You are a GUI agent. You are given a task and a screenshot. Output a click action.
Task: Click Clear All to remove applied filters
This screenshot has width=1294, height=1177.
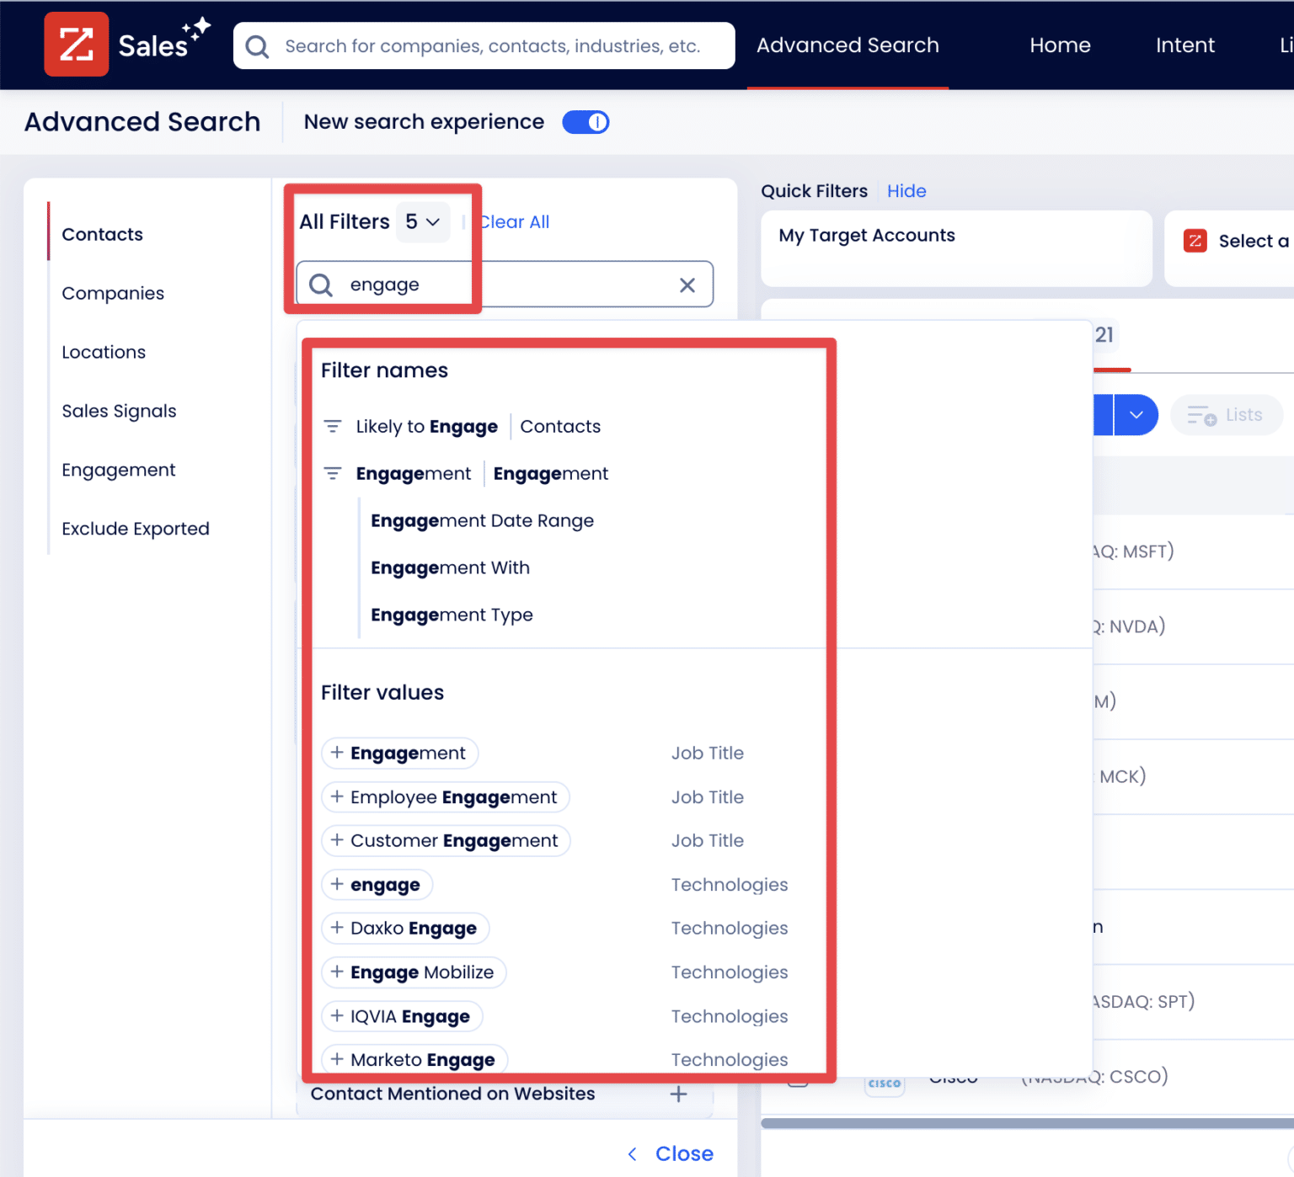coord(513,221)
